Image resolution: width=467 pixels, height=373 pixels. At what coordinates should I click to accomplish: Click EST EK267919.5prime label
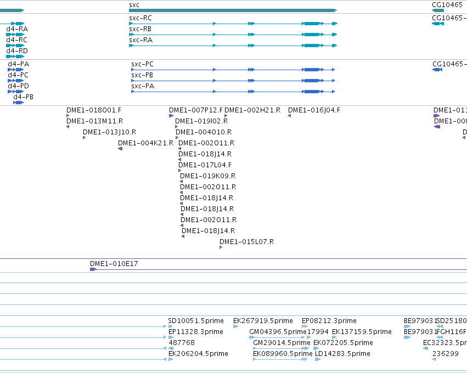[x=263, y=321]
